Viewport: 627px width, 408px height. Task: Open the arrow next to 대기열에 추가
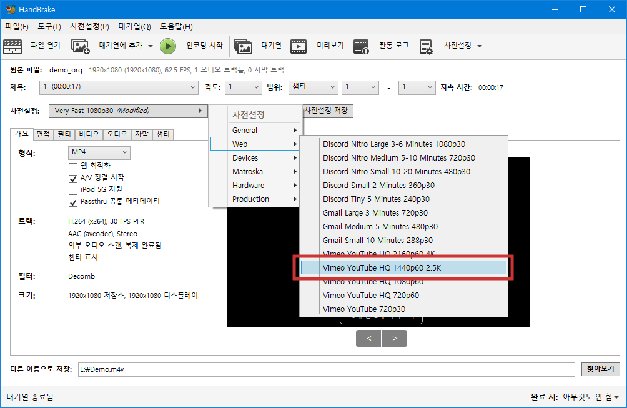coord(151,46)
